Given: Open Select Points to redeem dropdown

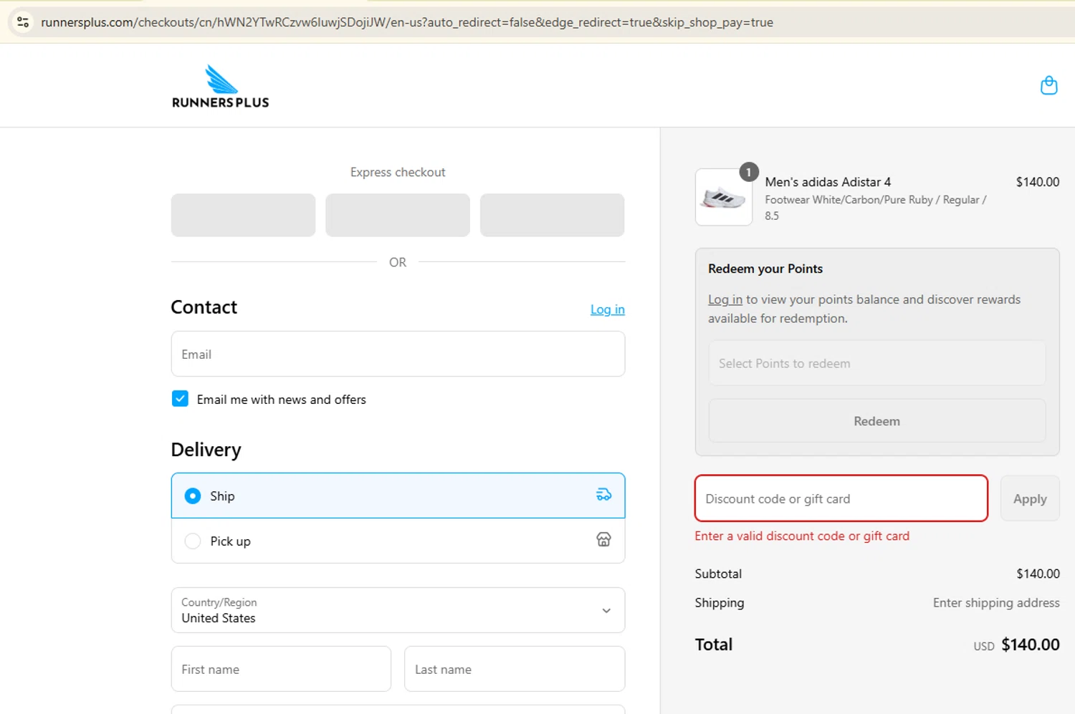Looking at the screenshot, I should pyautogui.click(x=876, y=363).
